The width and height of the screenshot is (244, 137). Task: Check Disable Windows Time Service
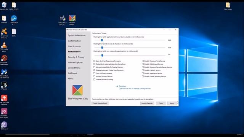[143, 61]
